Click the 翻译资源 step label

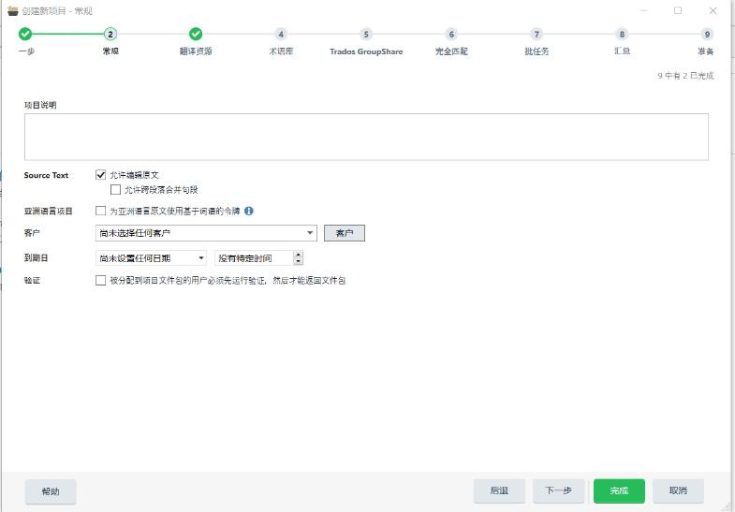click(196, 51)
